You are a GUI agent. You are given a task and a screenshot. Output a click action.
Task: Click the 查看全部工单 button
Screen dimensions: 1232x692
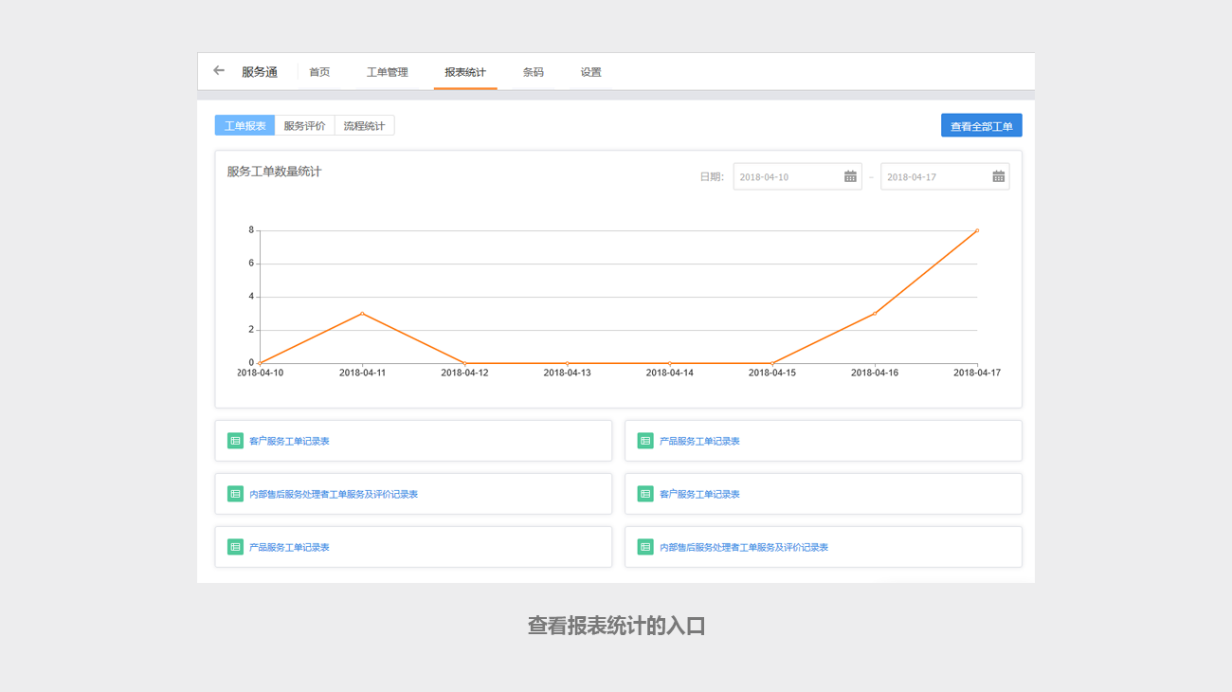[x=982, y=126]
